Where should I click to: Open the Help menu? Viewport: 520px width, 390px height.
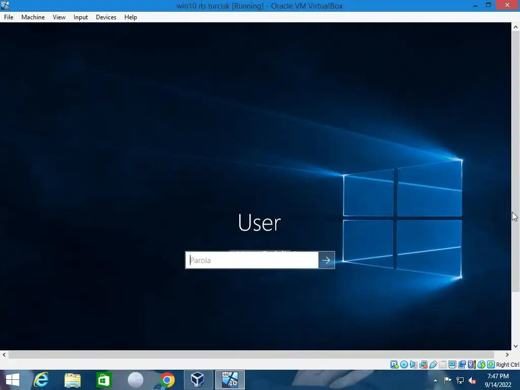tap(131, 17)
